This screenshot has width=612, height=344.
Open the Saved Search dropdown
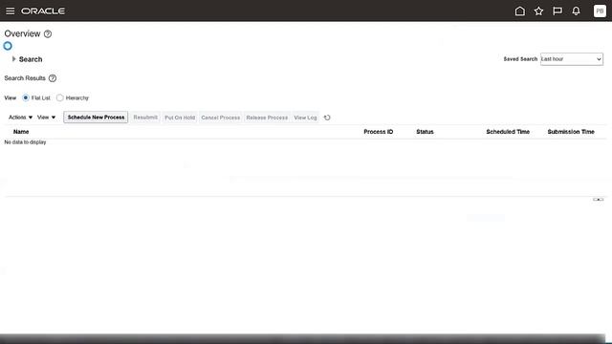tap(572, 59)
